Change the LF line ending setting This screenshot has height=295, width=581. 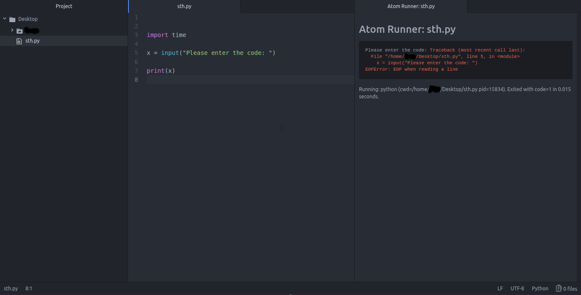click(500, 288)
